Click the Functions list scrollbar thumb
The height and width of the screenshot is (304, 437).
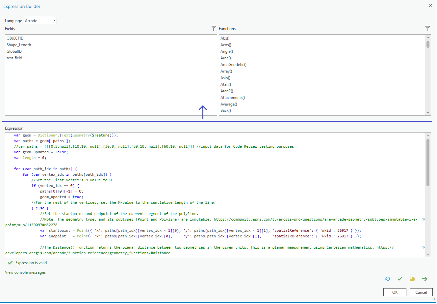coord(428,44)
